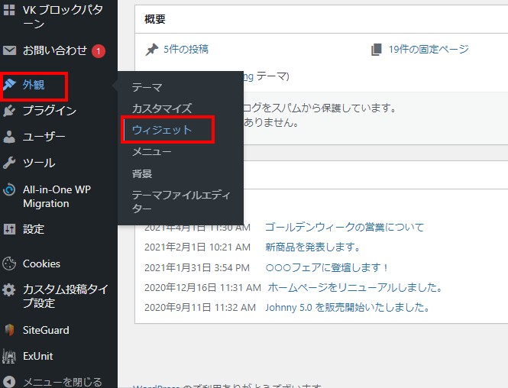Viewport: 508px width, 388px height.
Task: Click the mail icon beside お問い合わせ
Action: (x=10, y=51)
